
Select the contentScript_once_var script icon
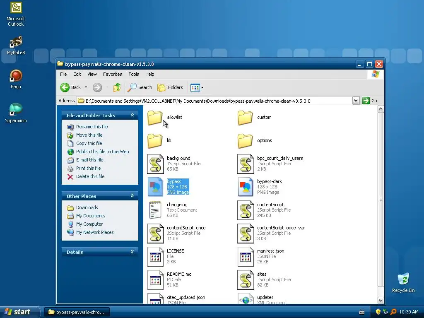[246, 234]
